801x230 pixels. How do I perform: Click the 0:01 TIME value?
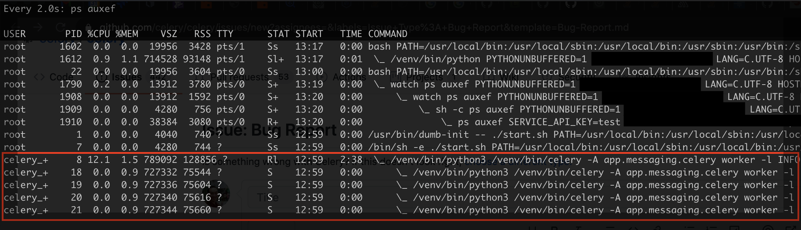(x=351, y=59)
